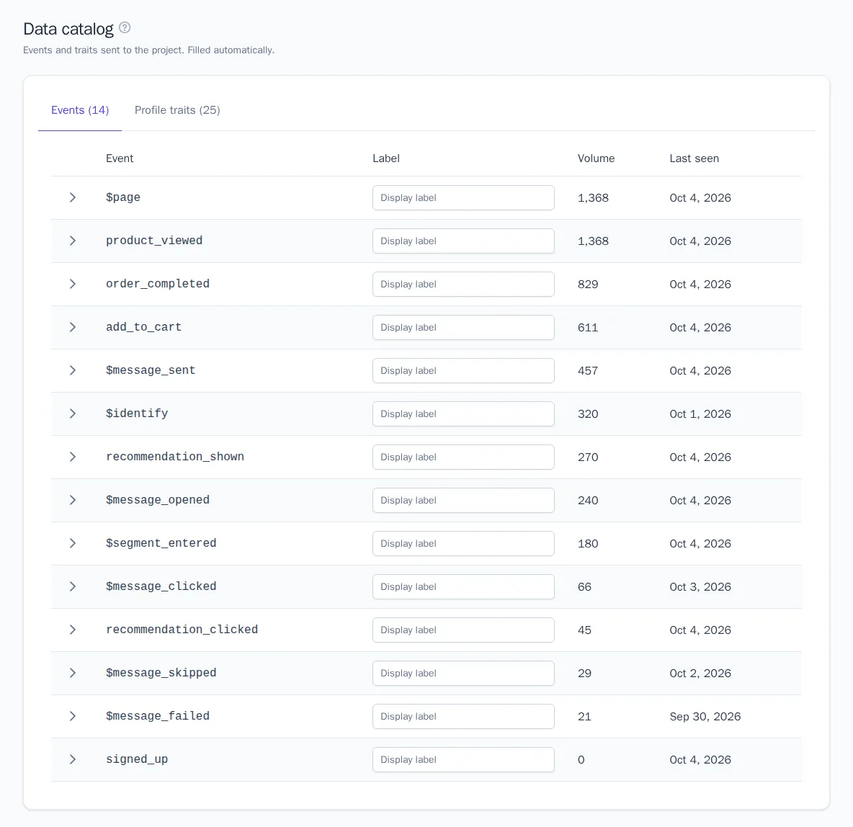Focus the Display label field for product_viewed

click(x=463, y=241)
